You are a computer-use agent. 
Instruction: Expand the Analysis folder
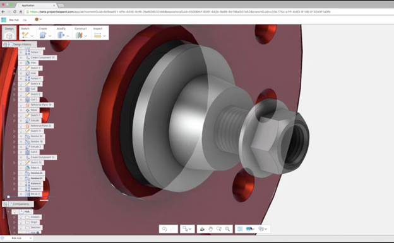click(x=15, y=217)
